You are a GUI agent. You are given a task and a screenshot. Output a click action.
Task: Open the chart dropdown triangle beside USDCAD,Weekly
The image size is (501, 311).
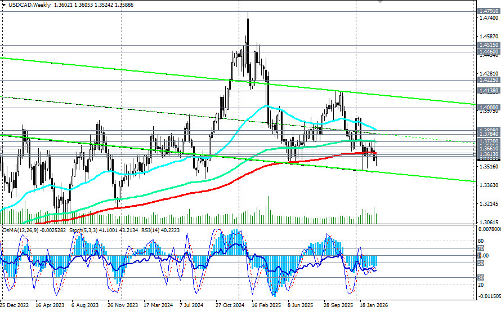point(3,5)
